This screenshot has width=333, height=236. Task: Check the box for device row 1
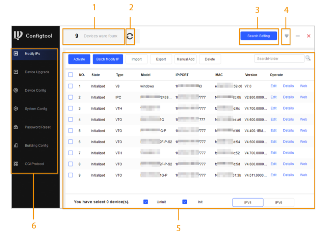pyautogui.click(x=70, y=86)
